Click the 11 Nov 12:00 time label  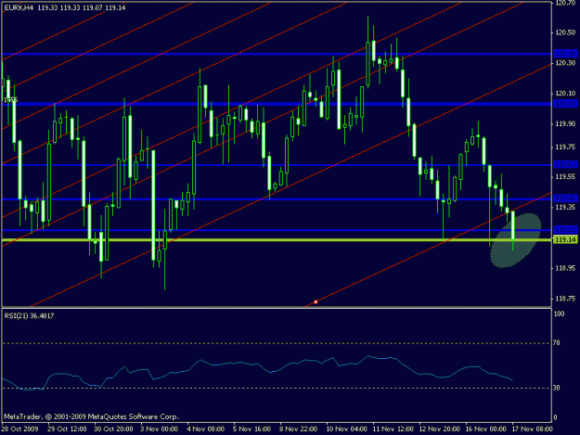pyautogui.click(x=393, y=429)
